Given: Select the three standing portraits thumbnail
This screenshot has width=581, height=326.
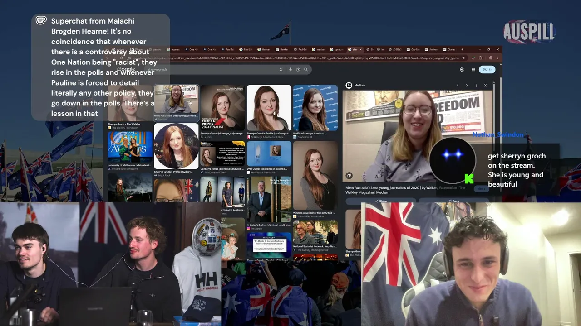Looking at the screenshot, I should [x=222, y=192].
